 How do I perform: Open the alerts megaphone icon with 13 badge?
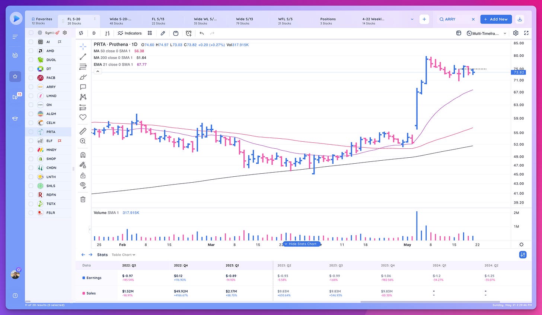point(15,97)
